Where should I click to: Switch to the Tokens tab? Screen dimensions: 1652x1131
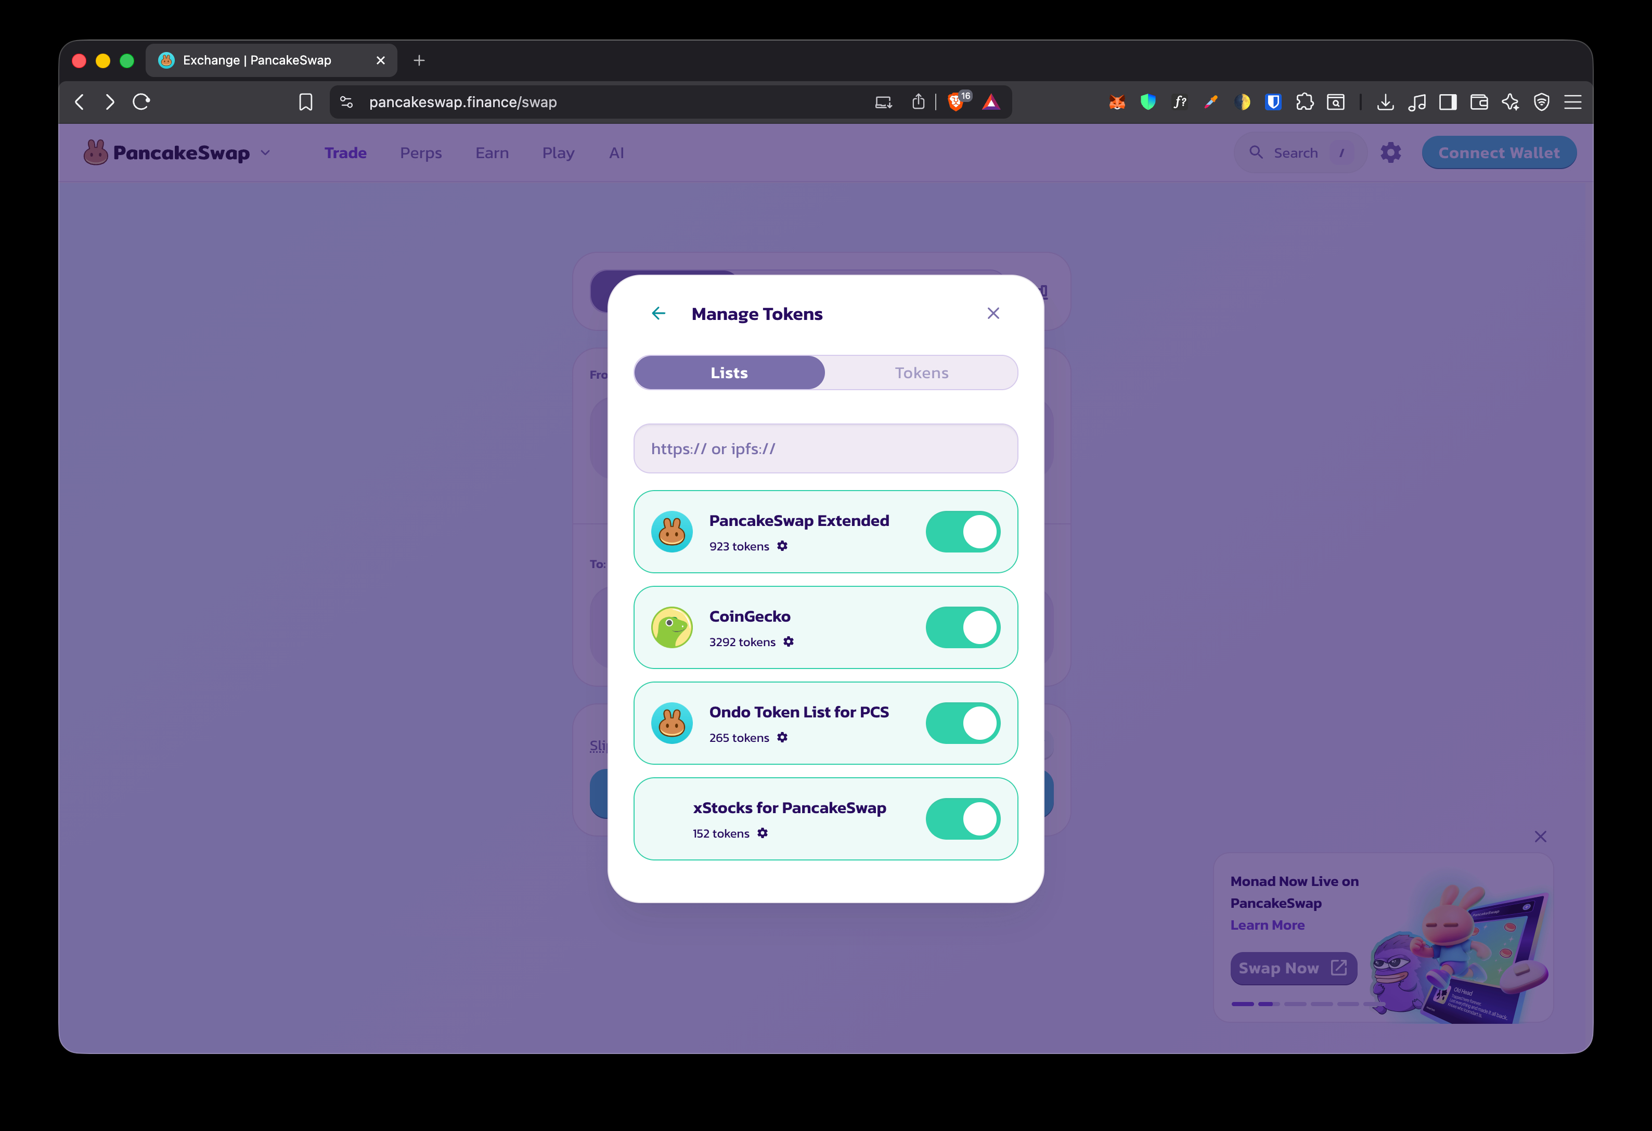tap(921, 372)
